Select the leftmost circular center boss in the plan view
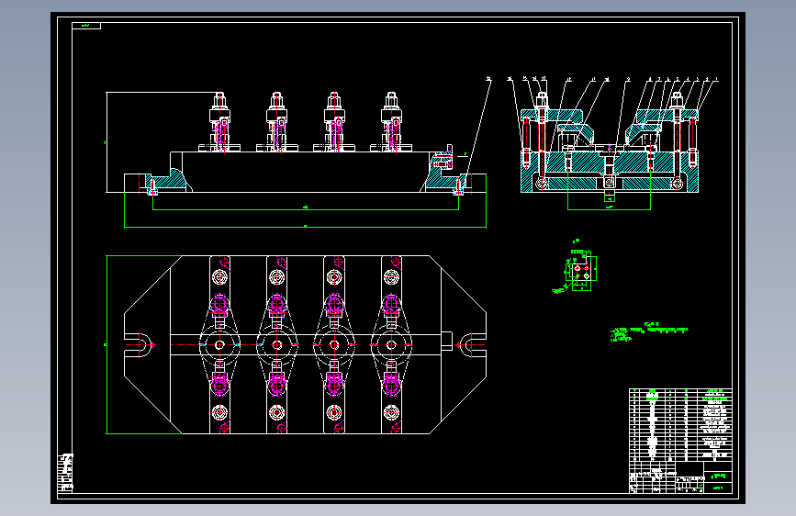This screenshot has width=796, height=516. click(219, 345)
